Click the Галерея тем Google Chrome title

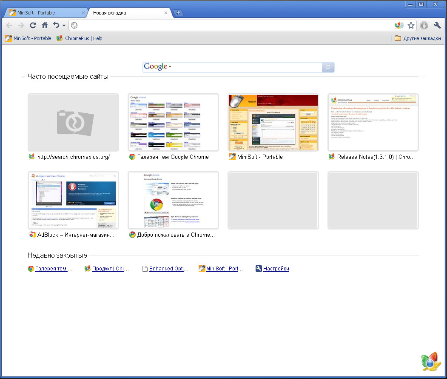[x=173, y=157]
